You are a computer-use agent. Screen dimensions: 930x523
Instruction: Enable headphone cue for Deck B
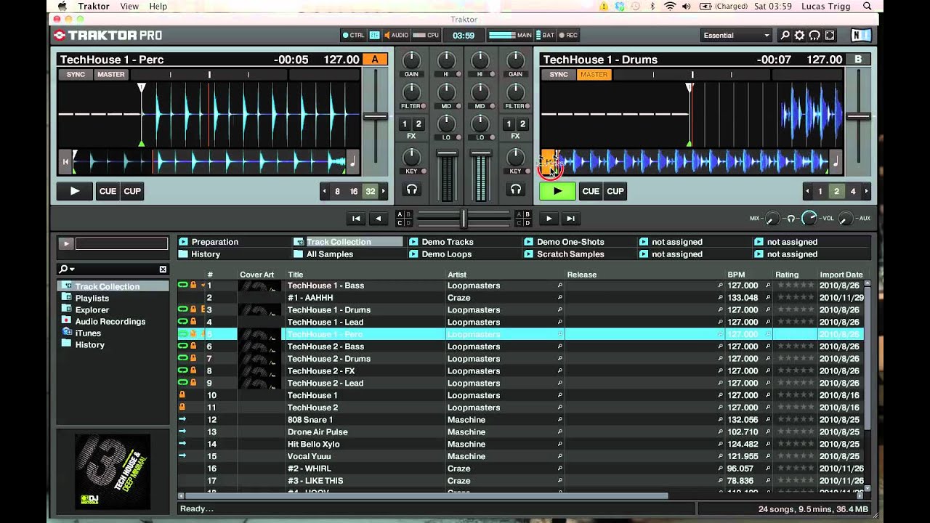[x=515, y=190]
